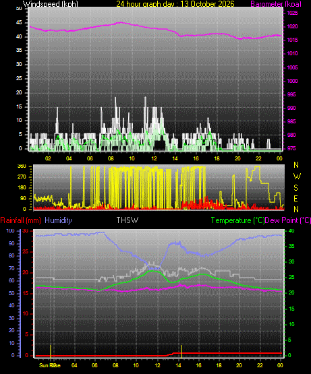Viewport: 311px width, 374px height.
Task: Select the green "40" temperature axis value
Action: click(x=291, y=231)
